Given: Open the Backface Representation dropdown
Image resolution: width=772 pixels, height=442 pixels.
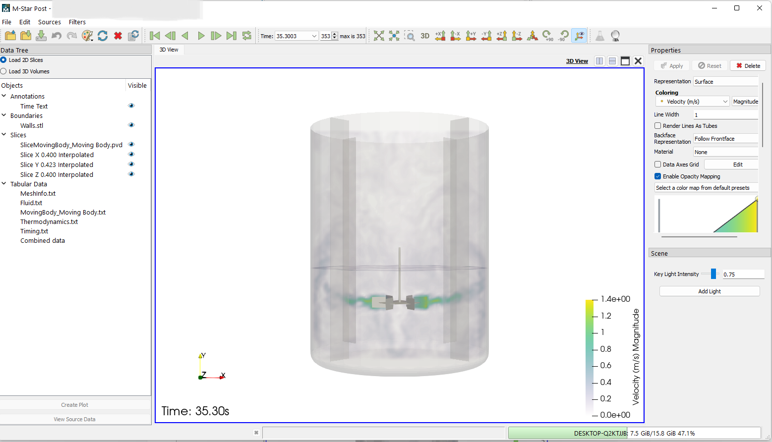Looking at the screenshot, I should (726, 139).
